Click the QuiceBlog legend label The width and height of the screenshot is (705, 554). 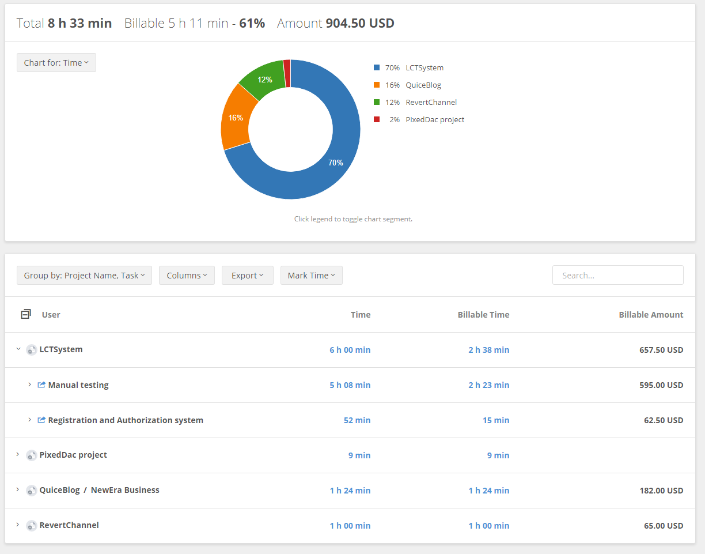(423, 85)
